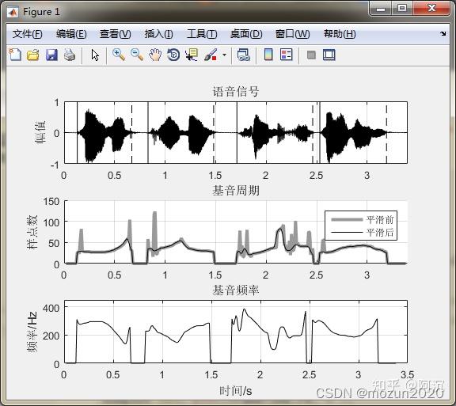Open the Brush tool color dropdown arrow
456x406 pixels.
point(224,55)
